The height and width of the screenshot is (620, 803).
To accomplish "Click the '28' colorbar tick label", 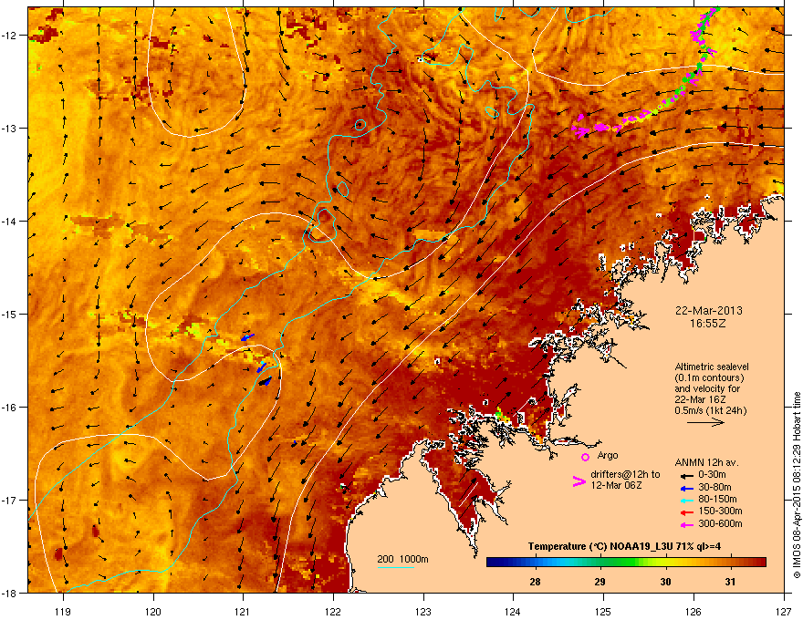I will [x=535, y=582].
